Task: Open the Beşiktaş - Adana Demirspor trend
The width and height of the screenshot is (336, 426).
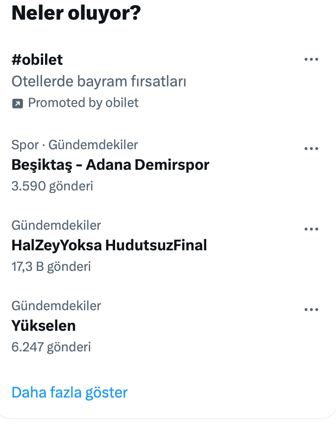Action: coord(110,165)
